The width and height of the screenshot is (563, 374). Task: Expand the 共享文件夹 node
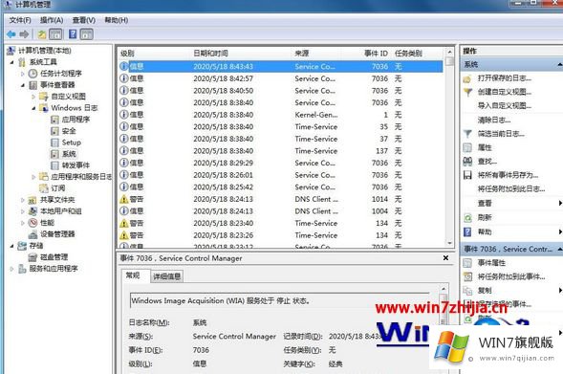coord(23,200)
